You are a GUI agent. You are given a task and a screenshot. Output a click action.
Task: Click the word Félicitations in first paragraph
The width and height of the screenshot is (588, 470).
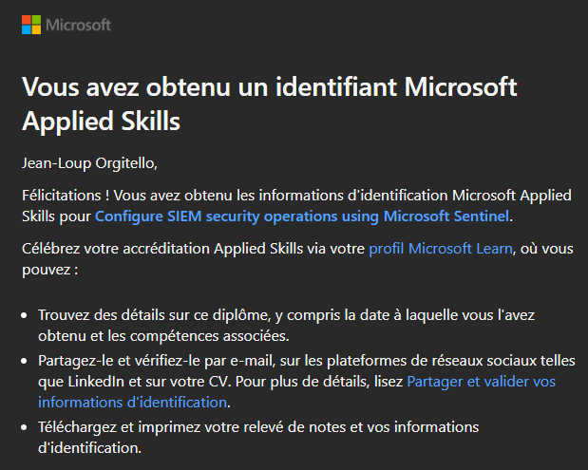click(61, 196)
